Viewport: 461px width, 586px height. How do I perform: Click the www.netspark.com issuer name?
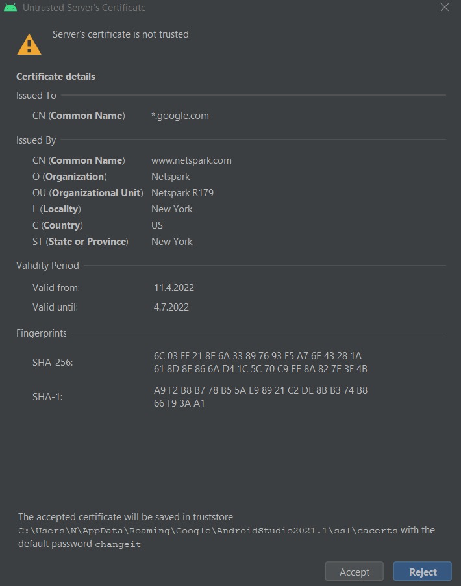(191, 160)
